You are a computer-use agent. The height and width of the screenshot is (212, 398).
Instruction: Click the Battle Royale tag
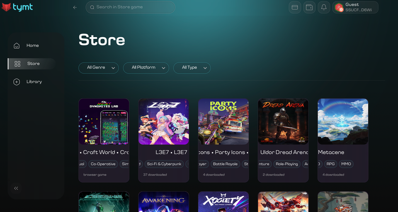click(x=225, y=164)
